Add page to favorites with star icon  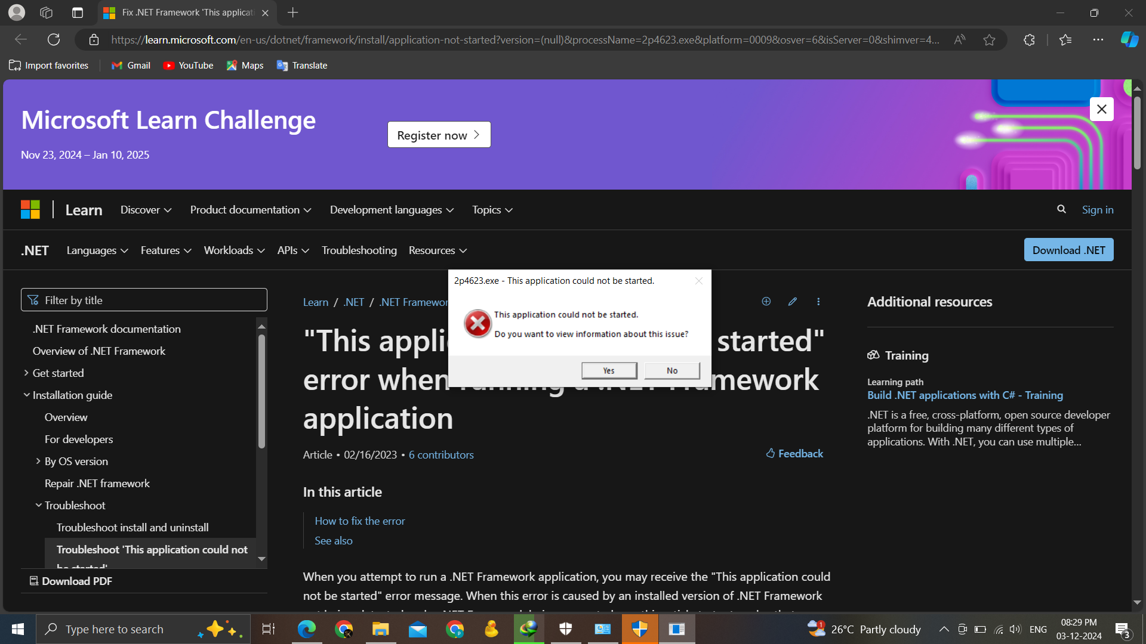pyautogui.click(x=989, y=40)
